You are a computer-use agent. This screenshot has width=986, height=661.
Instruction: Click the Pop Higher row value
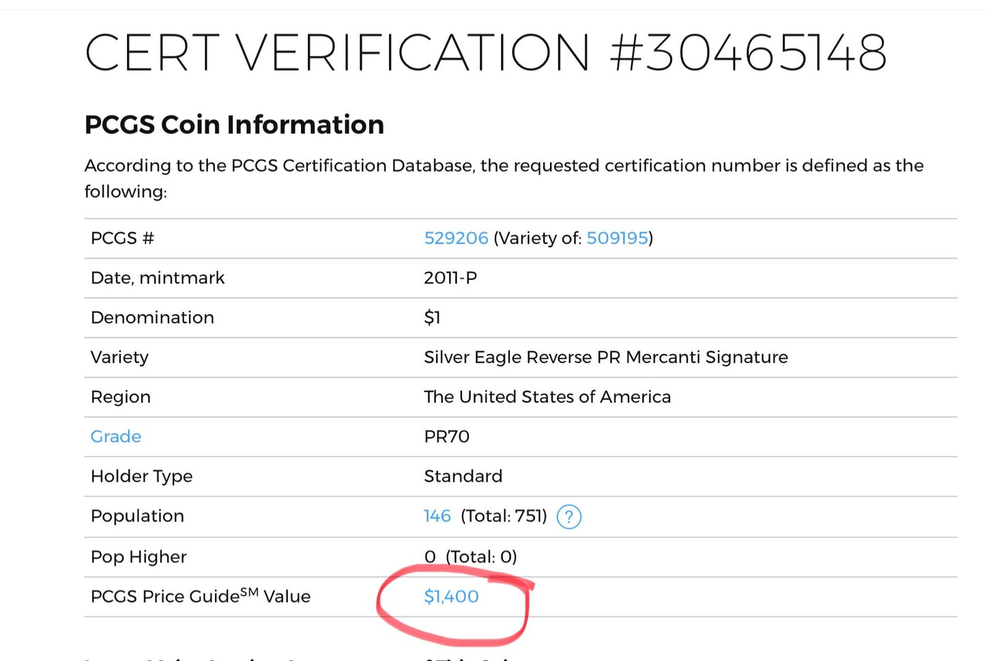(470, 557)
